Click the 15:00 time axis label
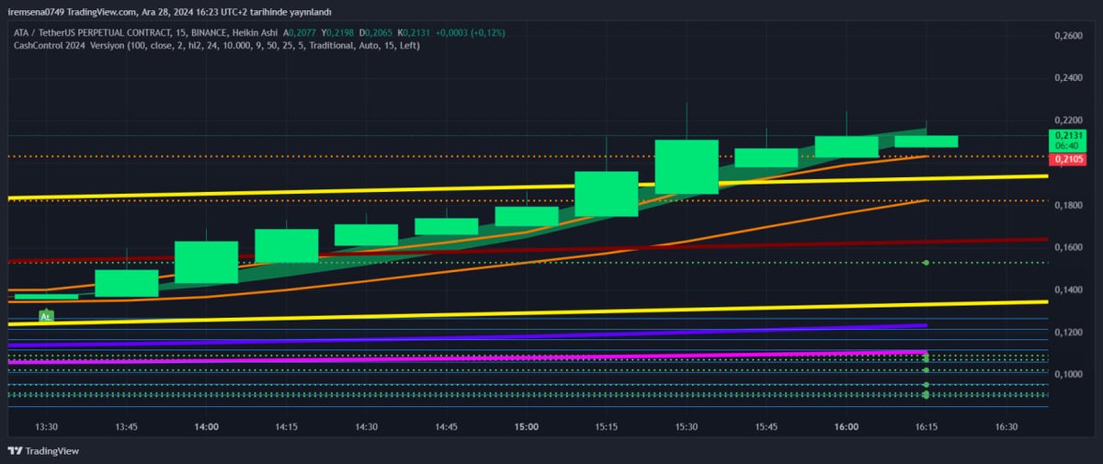 527,427
